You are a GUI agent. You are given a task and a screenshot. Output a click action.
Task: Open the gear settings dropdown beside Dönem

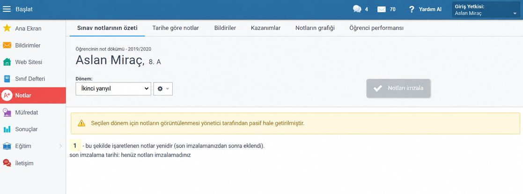[163, 89]
